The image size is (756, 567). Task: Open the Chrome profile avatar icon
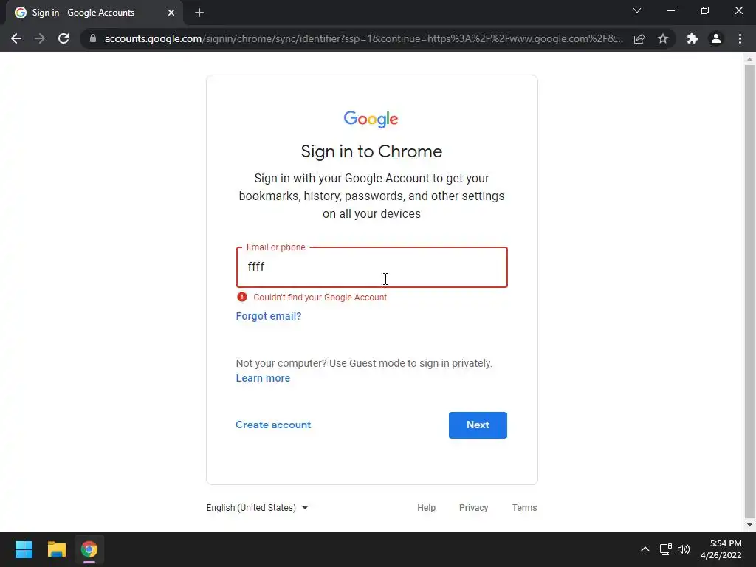716,38
